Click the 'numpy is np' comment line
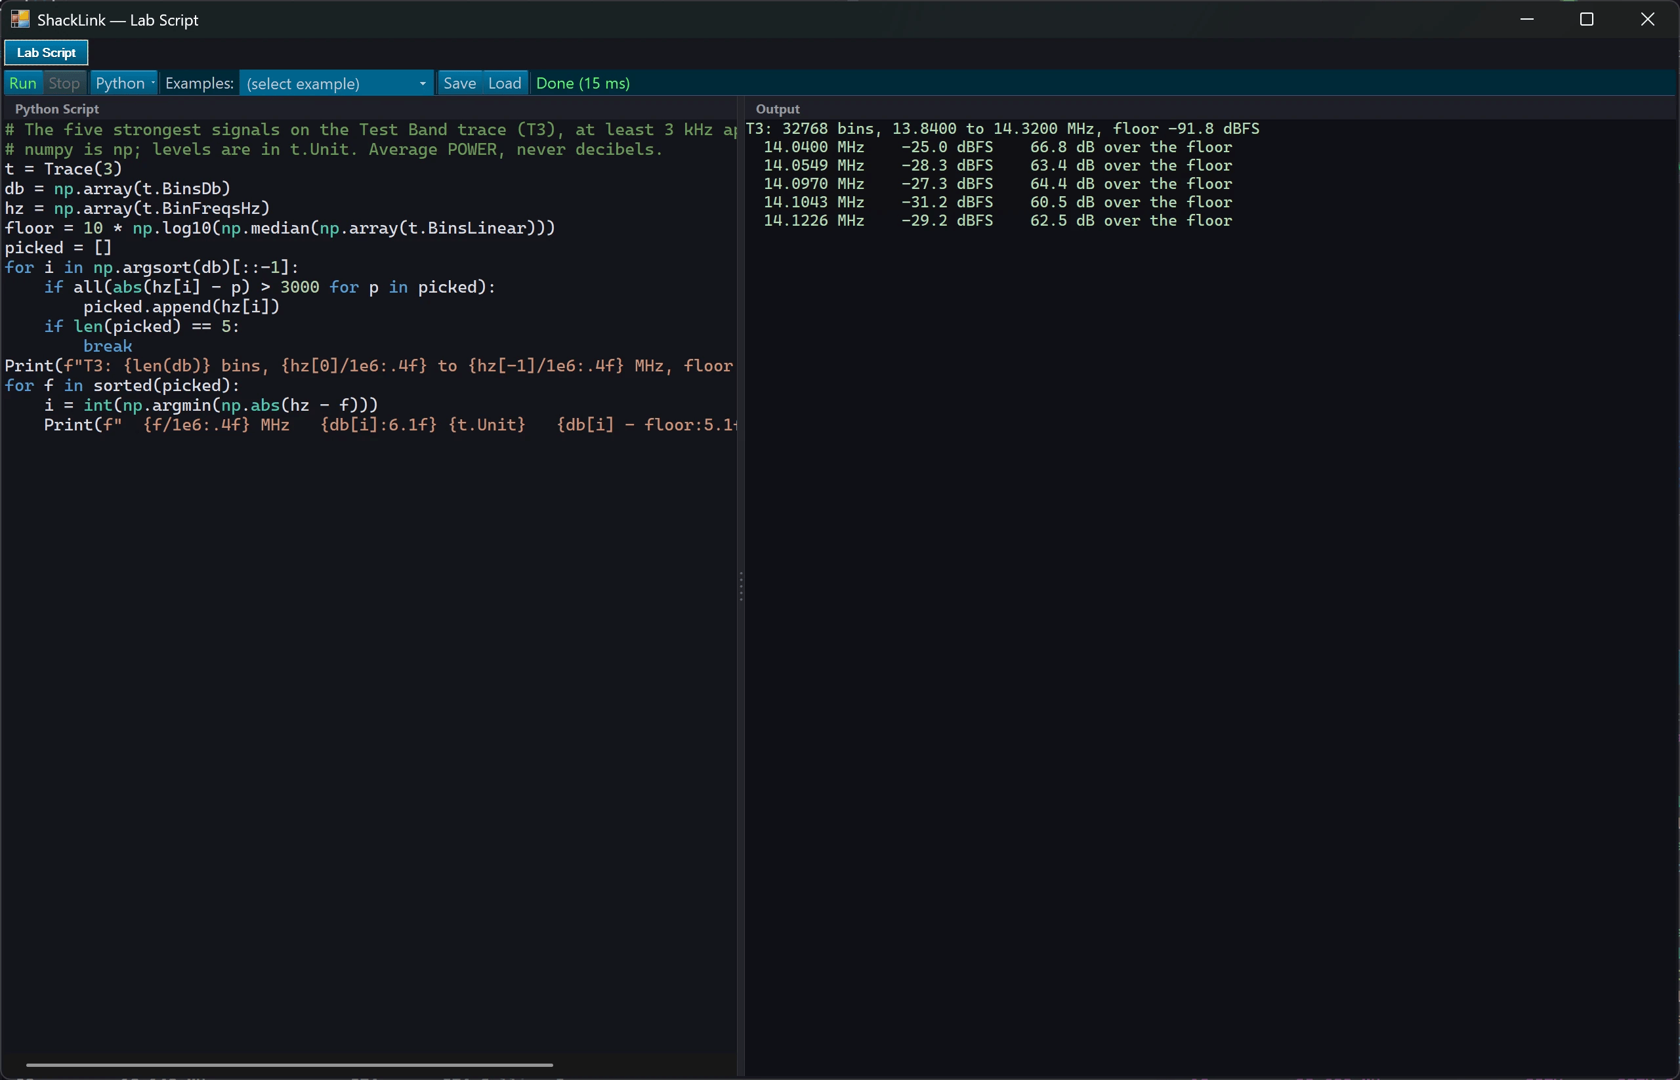Viewport: 1680px width, 1080px height. 334,150
